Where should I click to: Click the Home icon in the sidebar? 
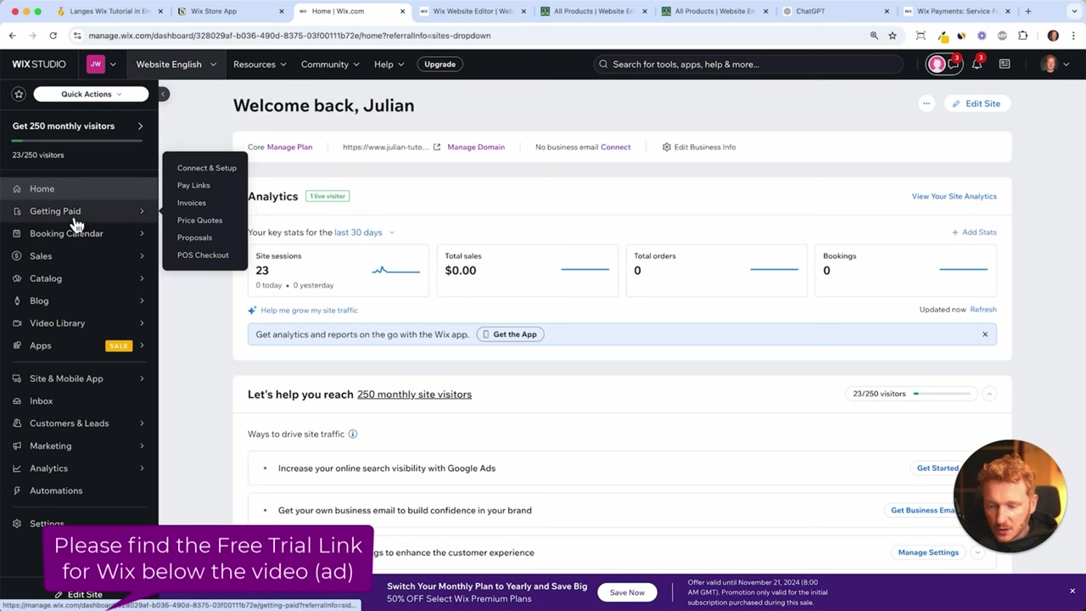point(17,188)
